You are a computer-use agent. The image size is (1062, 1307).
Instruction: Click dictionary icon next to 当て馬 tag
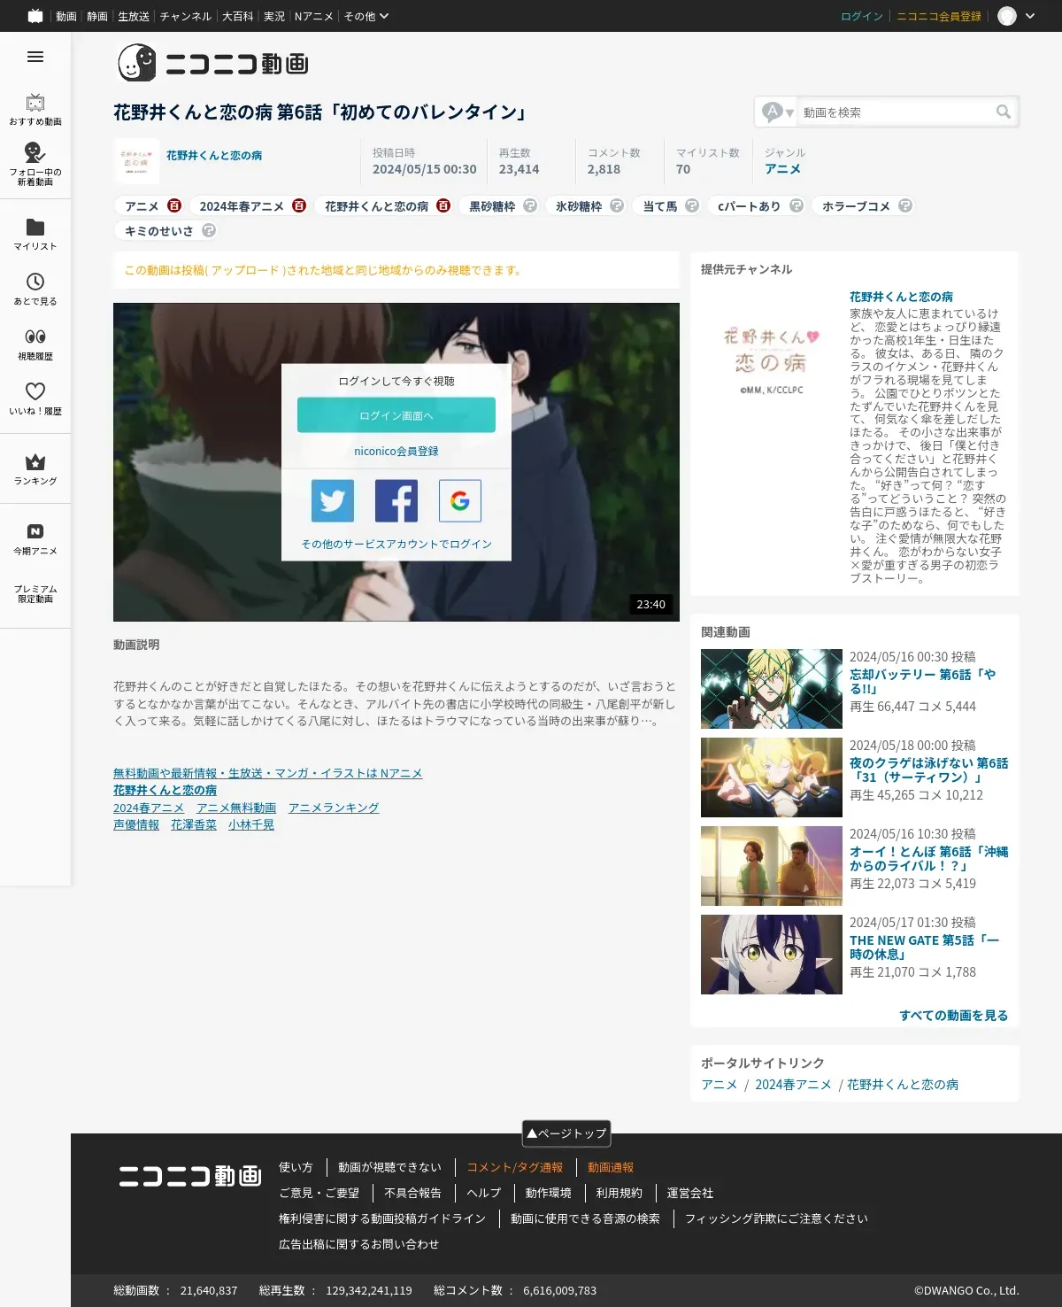pos(692,205)
